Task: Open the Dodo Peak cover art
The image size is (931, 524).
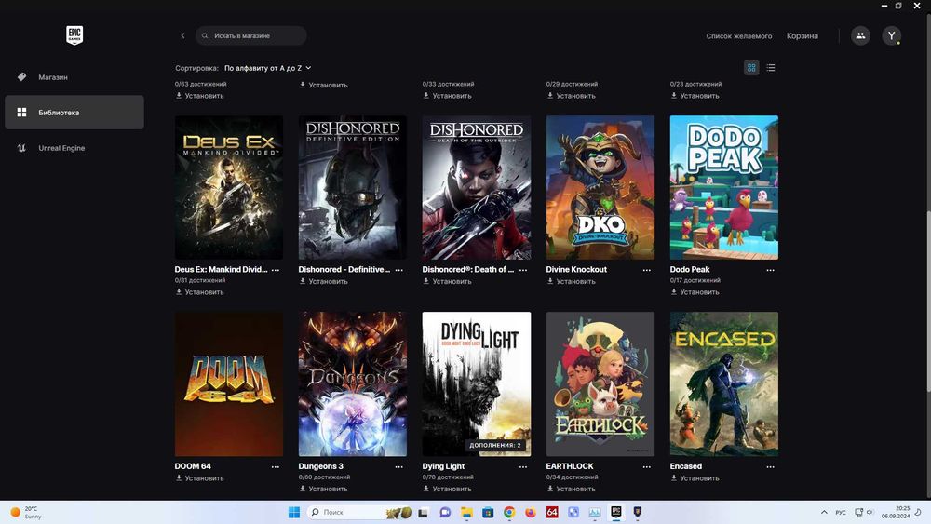Action: click(723, 187)
